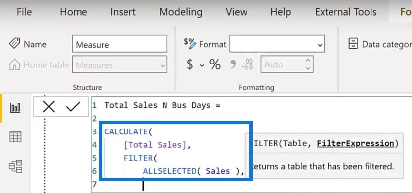Click the decimal places icon
Screen dimensions: 412x193
point(247,64)
